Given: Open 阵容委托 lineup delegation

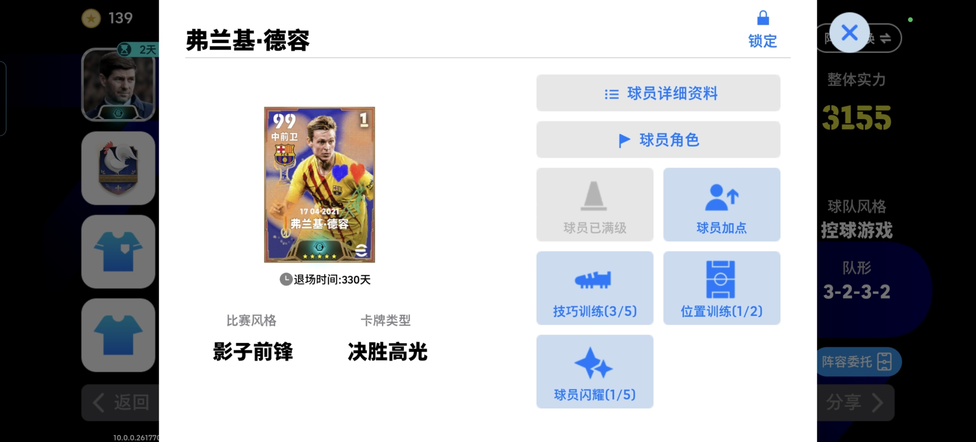Looking at the screenshot, I should [858, 362].
